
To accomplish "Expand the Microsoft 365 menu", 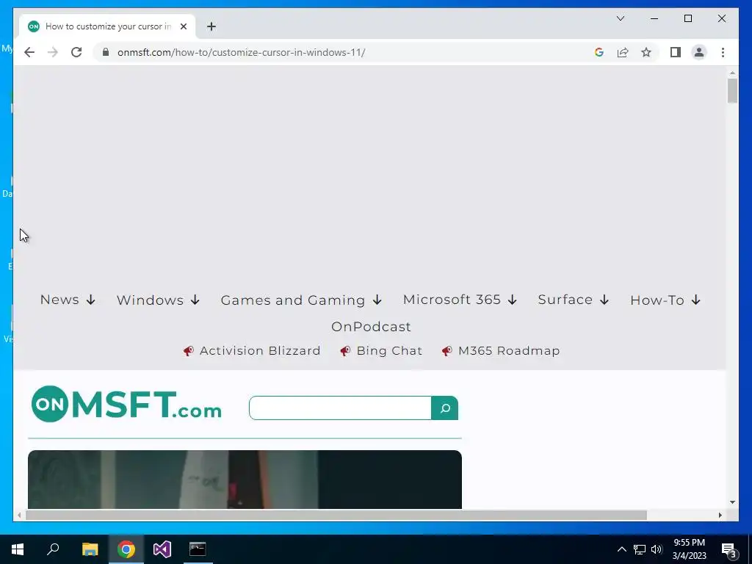I will click(460, 300).
